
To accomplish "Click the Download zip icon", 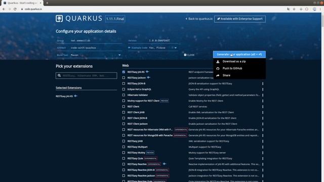I will point(218,62).
